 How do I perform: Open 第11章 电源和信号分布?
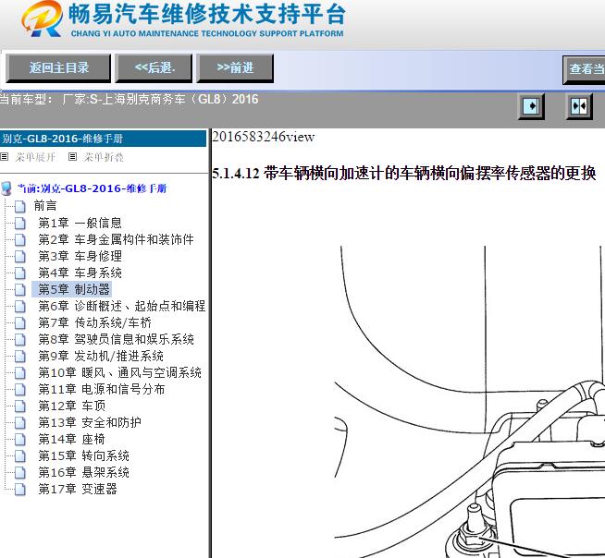[x=102, y=389]
